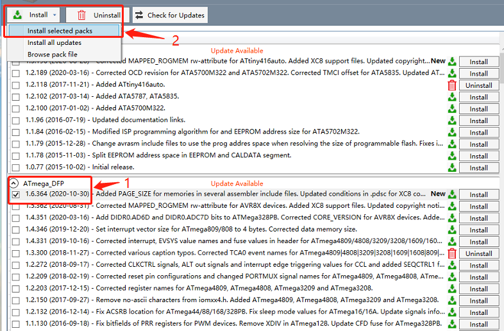Viewport: 504px width, 331px height.
Task: Click the Check for Updates arrows icon
Action: [139, 15]
